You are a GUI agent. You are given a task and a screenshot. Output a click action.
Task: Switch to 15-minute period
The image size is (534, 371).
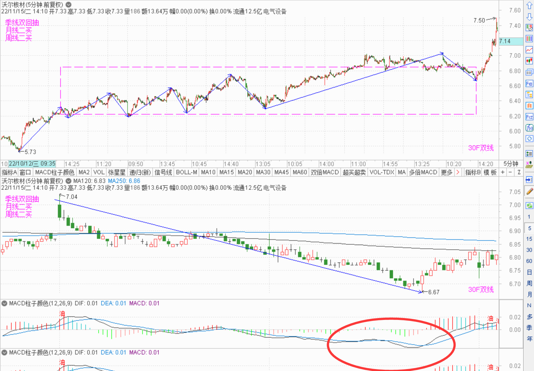click(529, 239)
